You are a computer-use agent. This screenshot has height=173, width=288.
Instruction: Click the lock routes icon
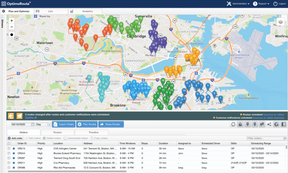click(x=240, y=124)
